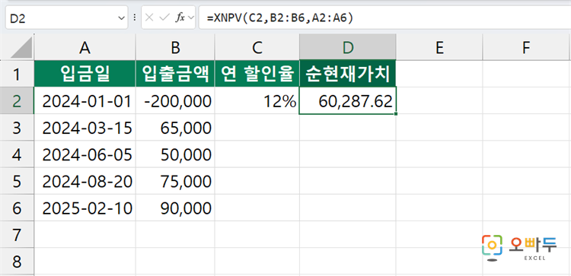The height and width of the screenshot is (276, 571).
Task: Select the cell containing -200,000
Action: [176, 100]
